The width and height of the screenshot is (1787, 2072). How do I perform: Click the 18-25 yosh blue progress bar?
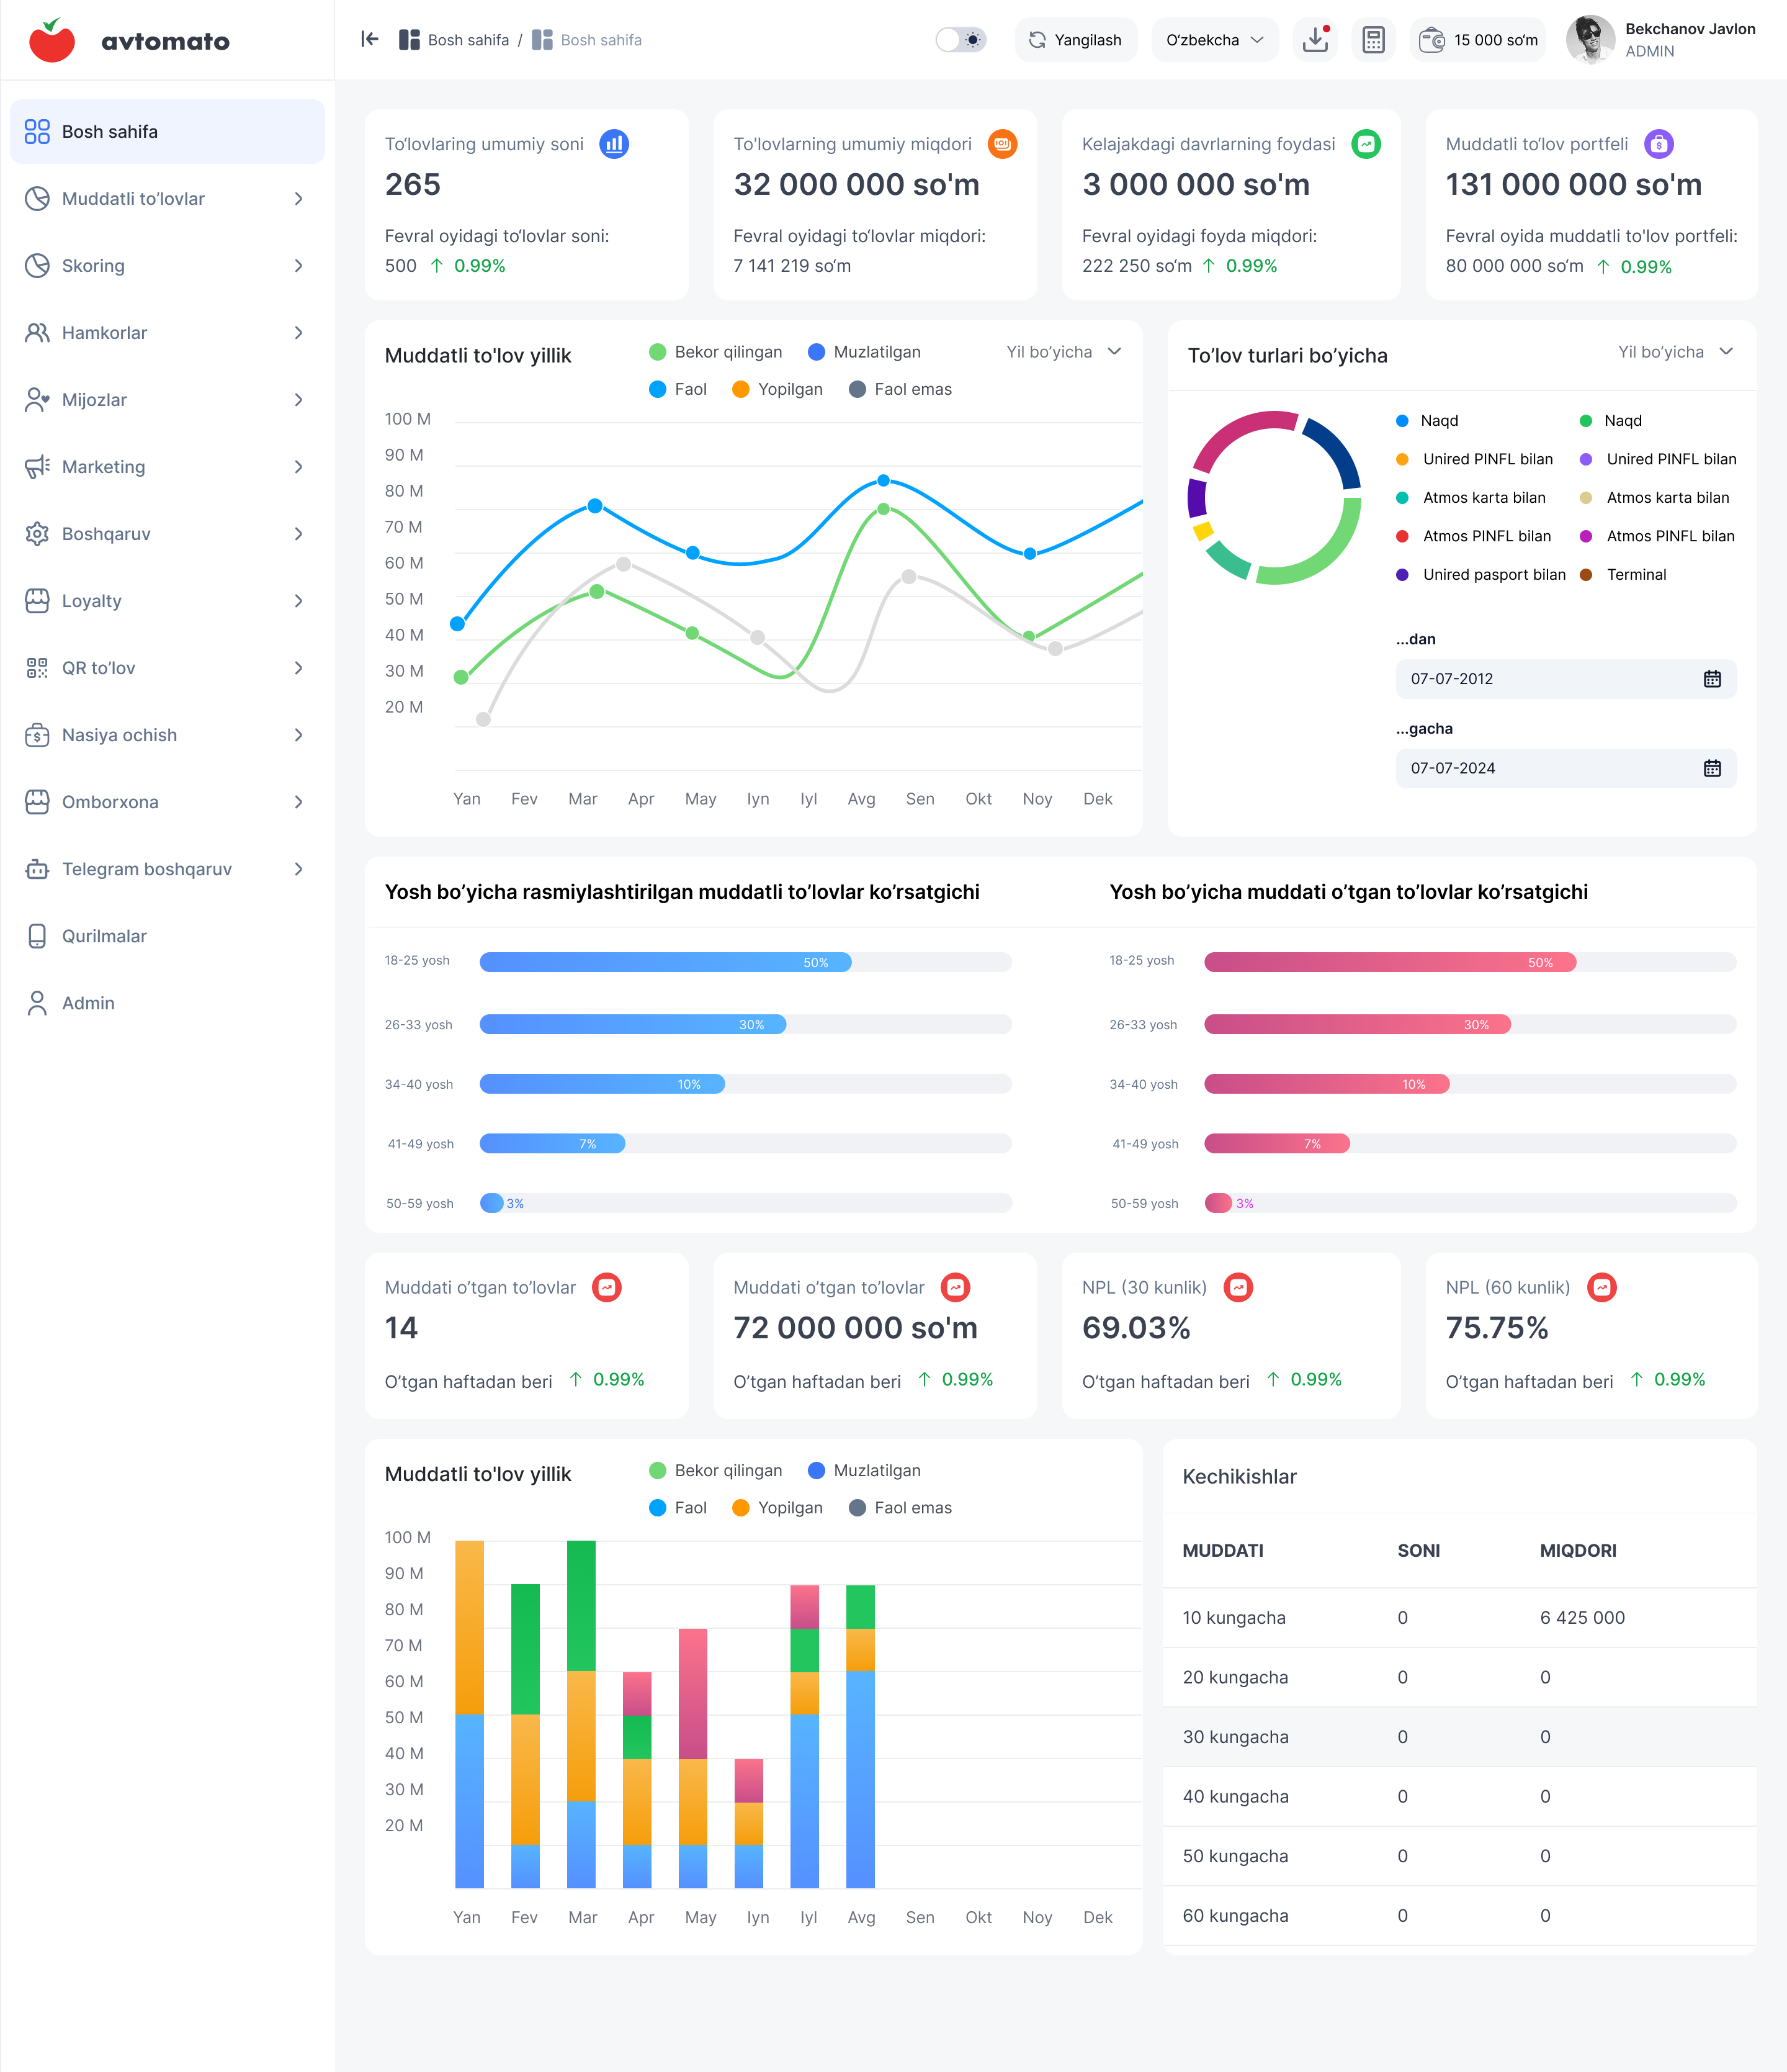(746, 962)
